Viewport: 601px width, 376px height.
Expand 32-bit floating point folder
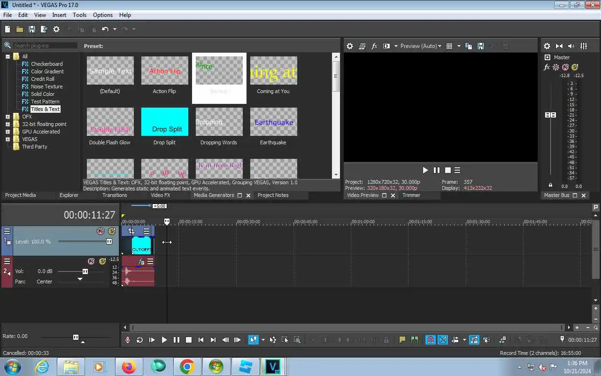click(8, 124)
